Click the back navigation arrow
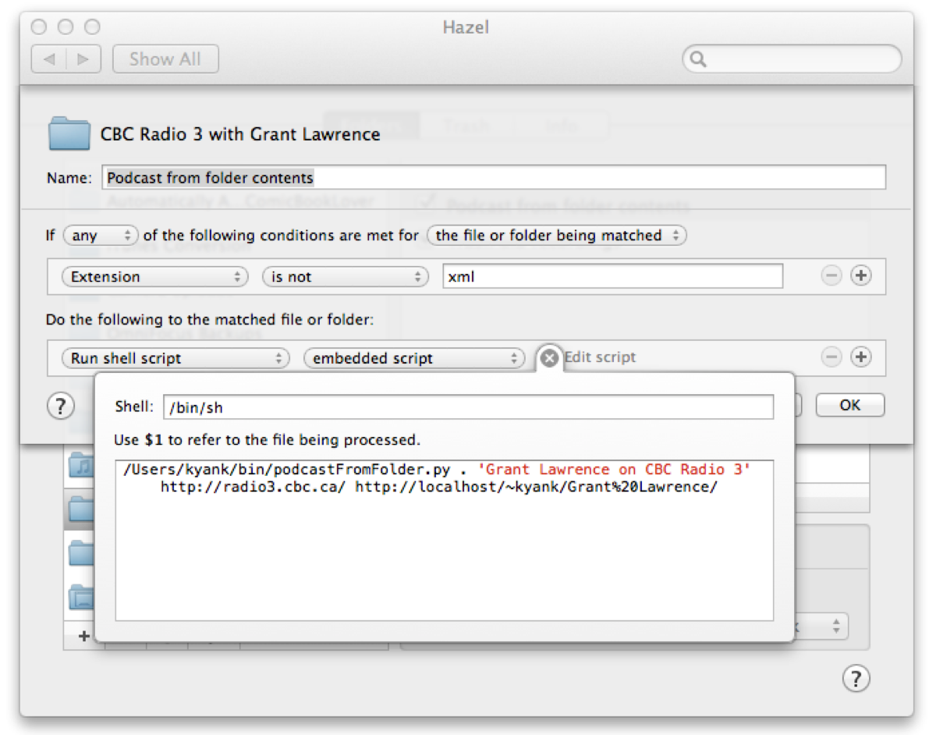The height and width of the screenshot is (735, 936). pyautogui.click(x=49, y=59)
